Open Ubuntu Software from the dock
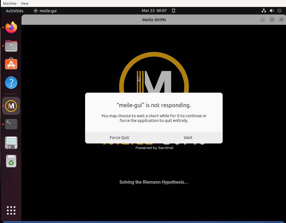 pyautogui.click(x=11, y=64)
